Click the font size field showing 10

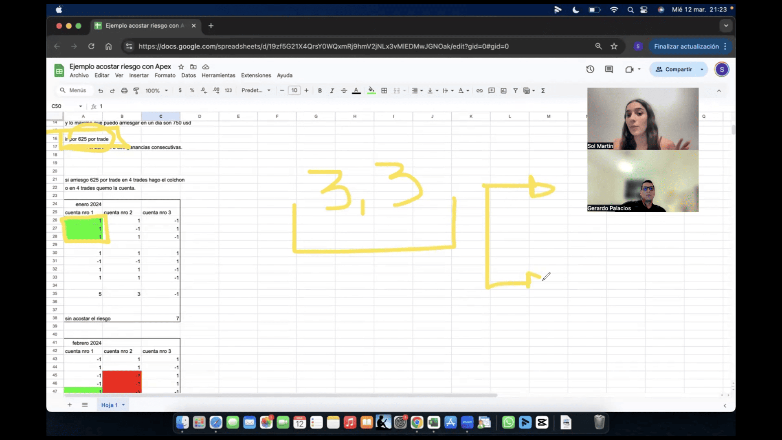tap(294, 90)
